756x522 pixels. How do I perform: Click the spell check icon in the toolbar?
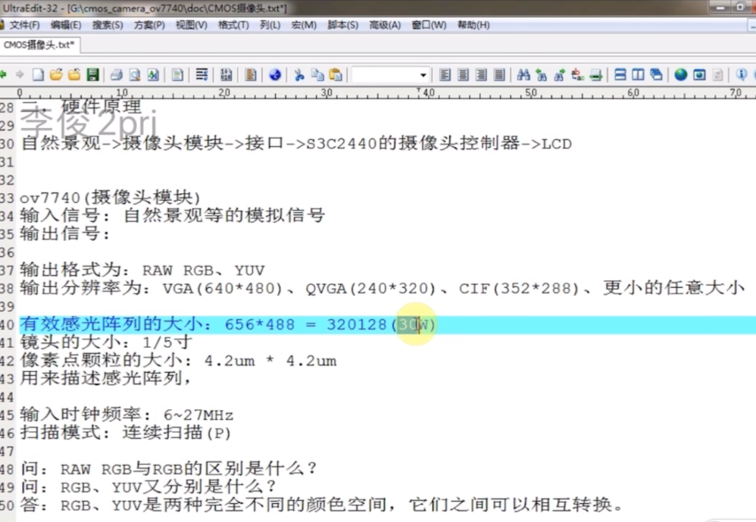point(153,75)
